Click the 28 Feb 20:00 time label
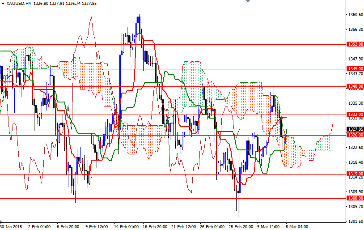Image resolution: width=364 pixels, height=230 pixels. tap(241, 226)
